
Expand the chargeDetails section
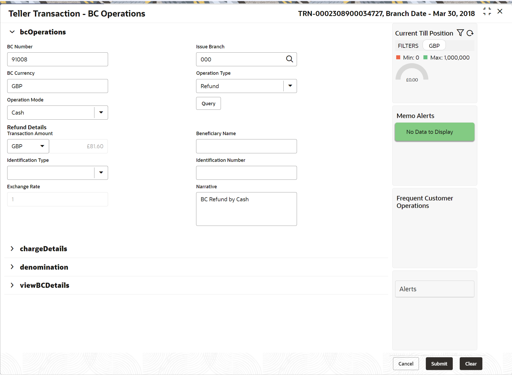(x=12, y=249)
